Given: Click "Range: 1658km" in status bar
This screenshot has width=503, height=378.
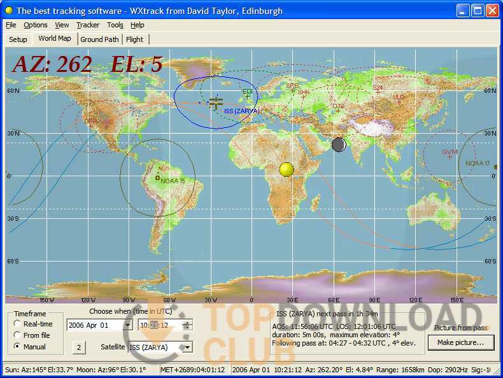Looking at the screenshot, I should point(400,370).
